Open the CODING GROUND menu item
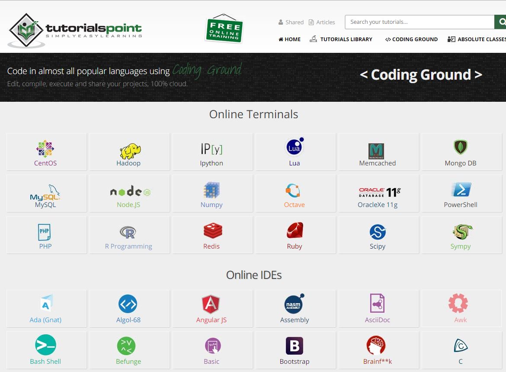 pos(411,39)
